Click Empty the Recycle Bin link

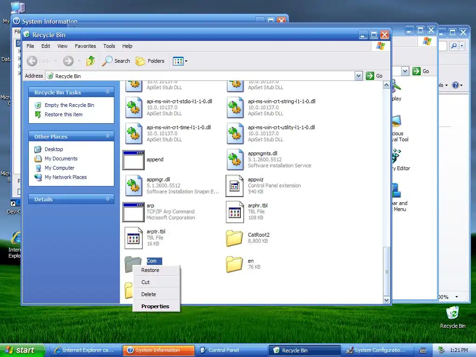(x=69, y=105)
